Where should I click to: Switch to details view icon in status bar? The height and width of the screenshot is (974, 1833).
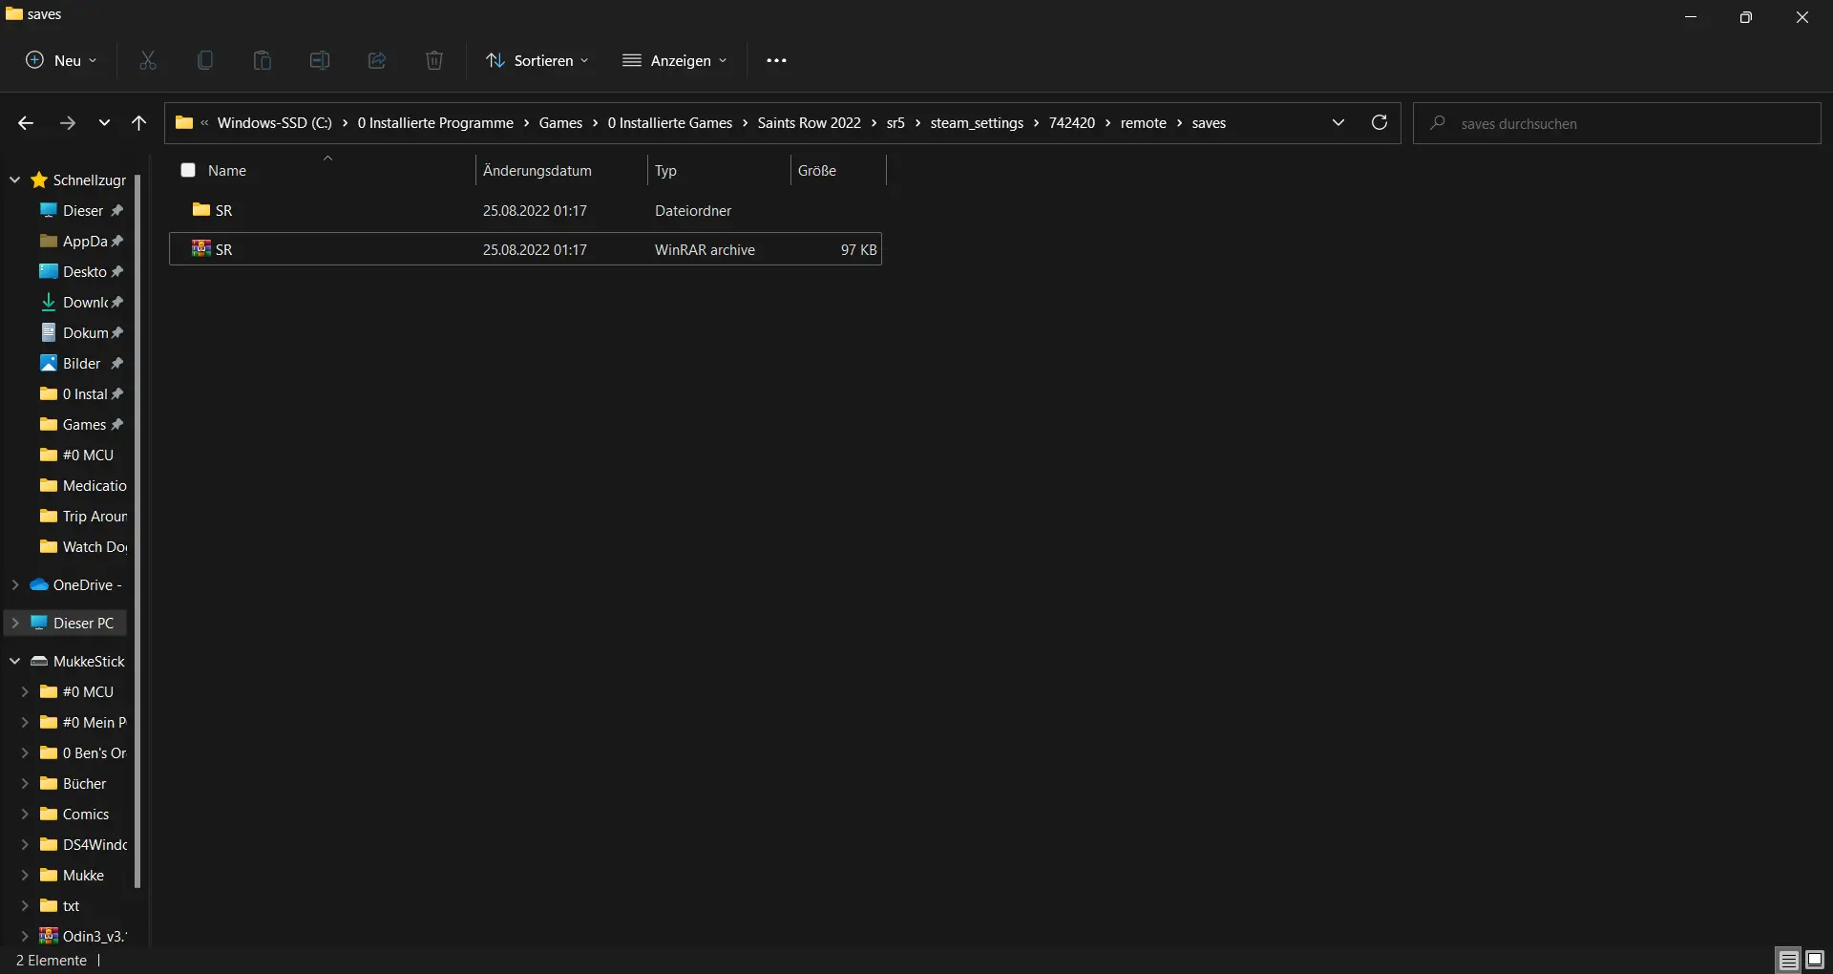[x=1789, y=960]
